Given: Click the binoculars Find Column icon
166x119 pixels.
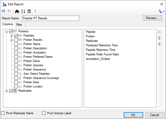Looking at the screenshot, I should 17,11.
